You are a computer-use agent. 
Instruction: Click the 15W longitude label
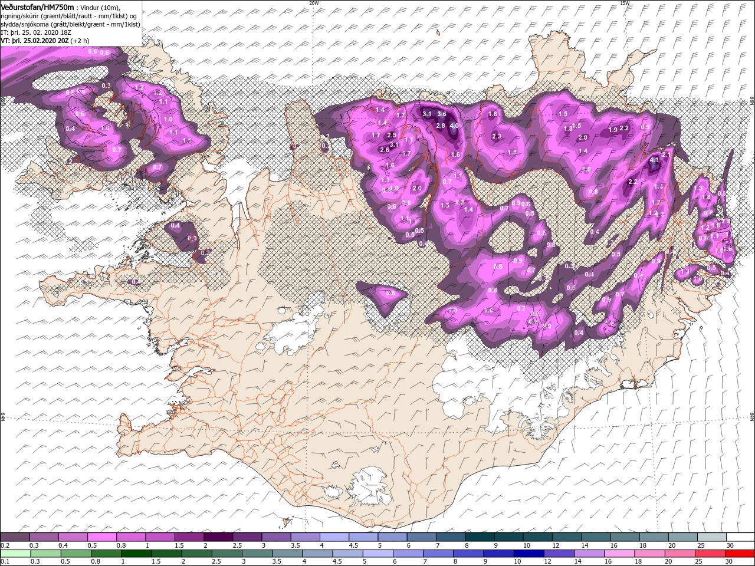(x=625, y=3)
